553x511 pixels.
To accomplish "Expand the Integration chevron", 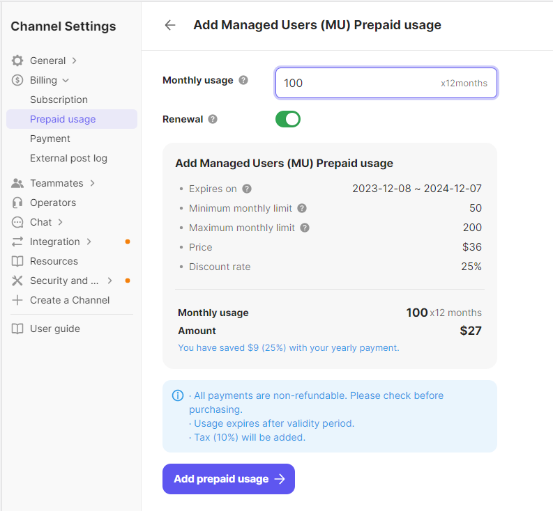I will click(89, 242).
